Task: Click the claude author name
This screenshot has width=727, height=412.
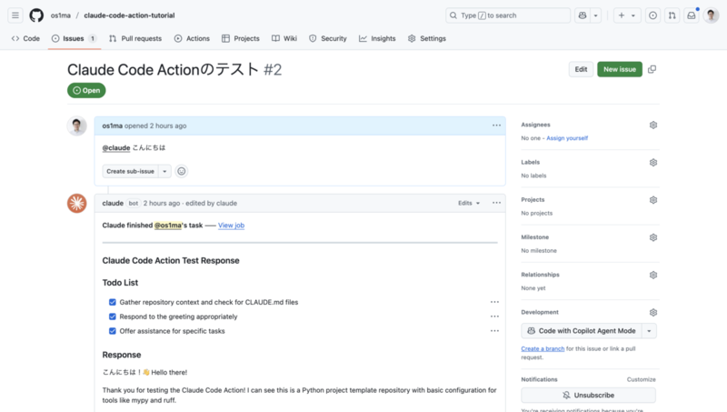Action: click(x=113, y=203)
